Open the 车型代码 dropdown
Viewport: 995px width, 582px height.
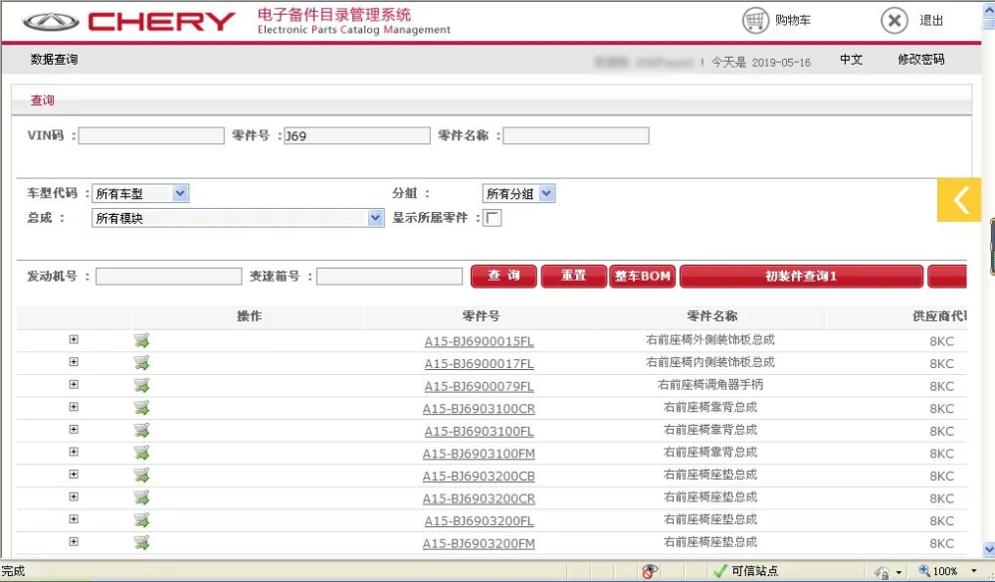[140, 193]
